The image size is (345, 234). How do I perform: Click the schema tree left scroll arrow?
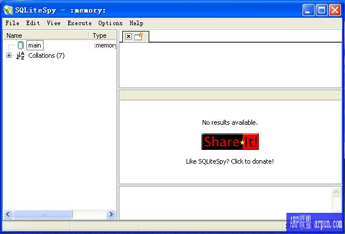pyautogui.click(x=8, y=215)
